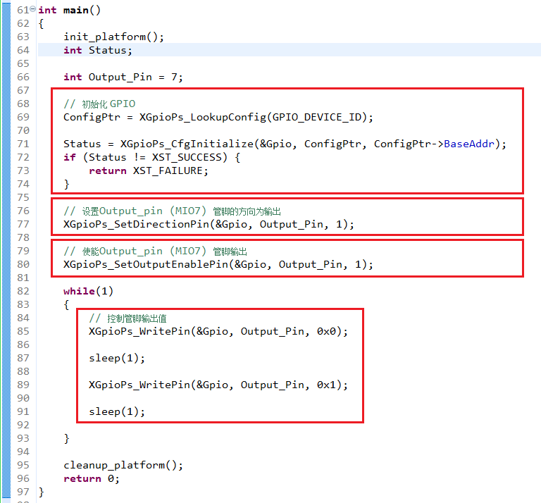Click line number 85 in gutter
The height and width of the screenshot is (503, 541).
point(23,332)
